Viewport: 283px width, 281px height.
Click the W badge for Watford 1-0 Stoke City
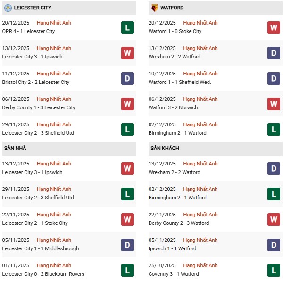click(274, 27)
